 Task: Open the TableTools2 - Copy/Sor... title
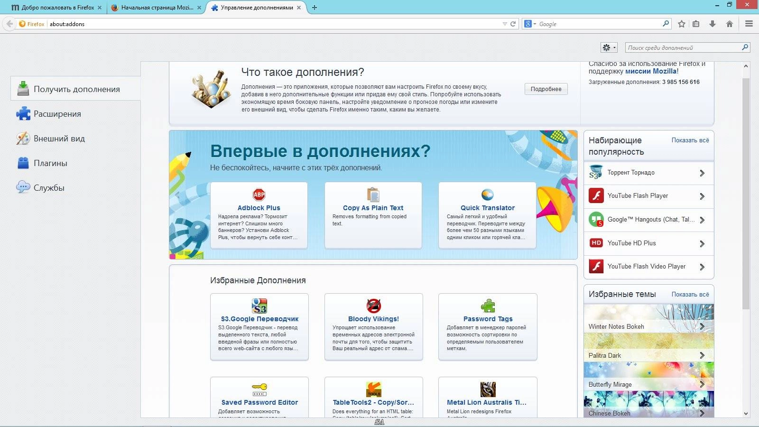(373, 402)
